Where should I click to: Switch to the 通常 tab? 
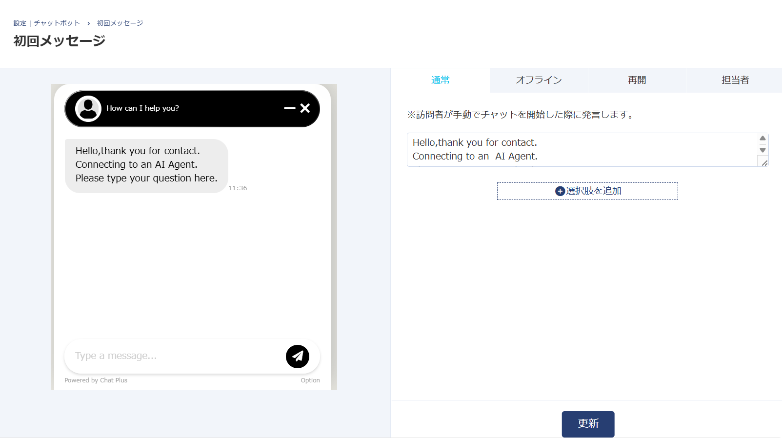441,80
